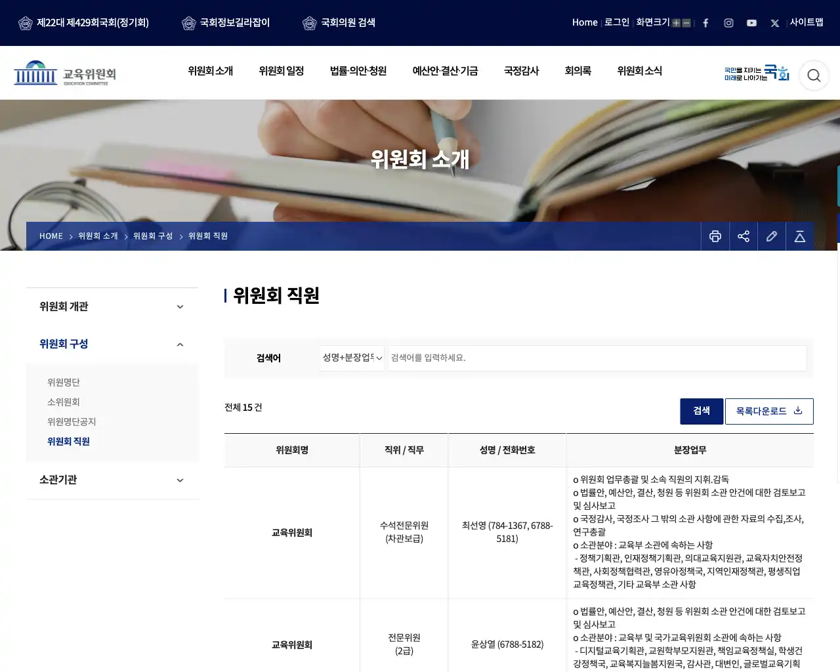Viewport: 840px width, 672px height.
Task: Print the page with printer icon
Action: coord(715,236)
